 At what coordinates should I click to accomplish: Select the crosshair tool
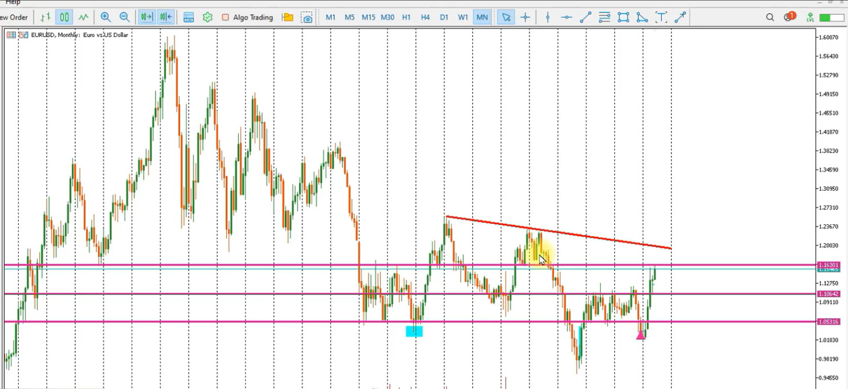525,18
